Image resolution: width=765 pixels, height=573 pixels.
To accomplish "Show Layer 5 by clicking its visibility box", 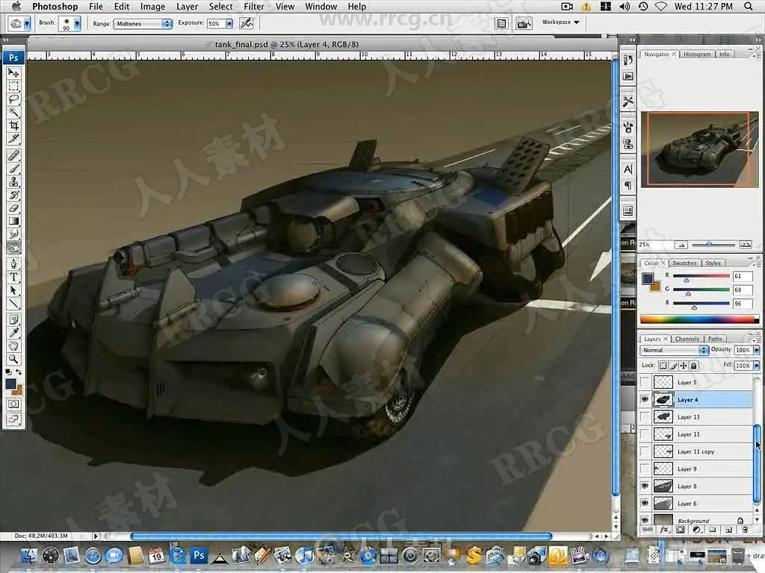I will coord(645,383).
